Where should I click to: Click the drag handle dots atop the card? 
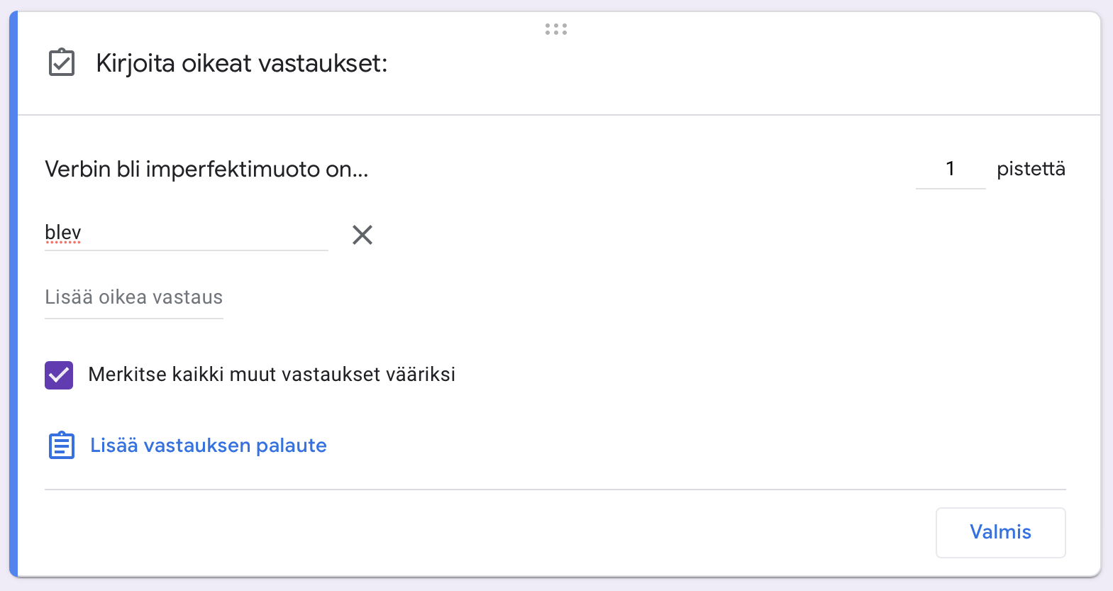click(x=555, y=29)
